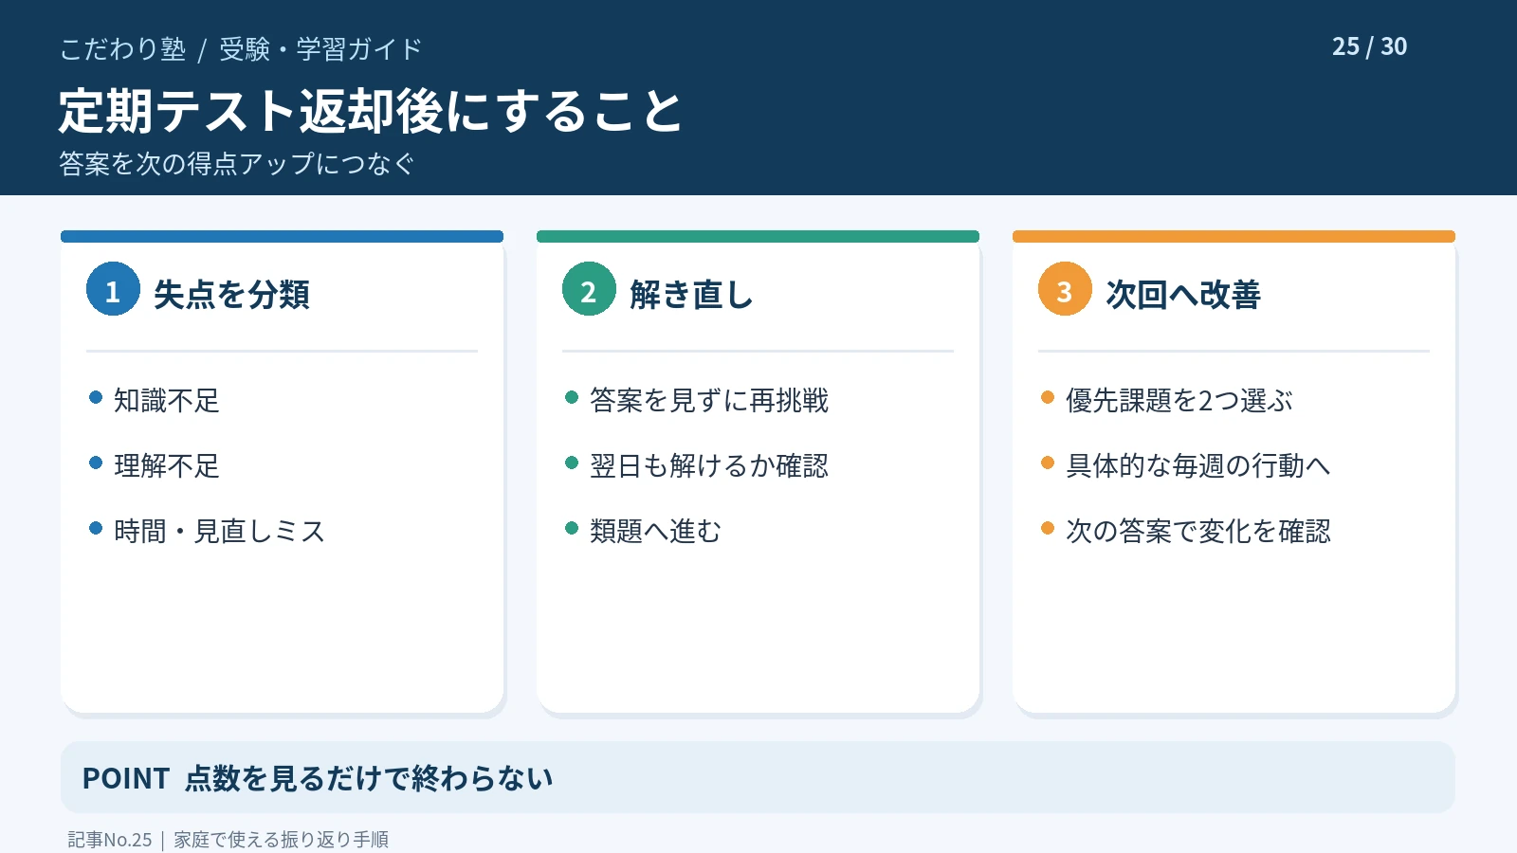Click the footer text 記事No.25
This screenshot has width=1517, height=853.
click(110, 840)
